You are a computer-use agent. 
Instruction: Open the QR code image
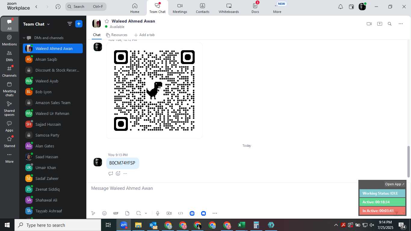(154, 91)
